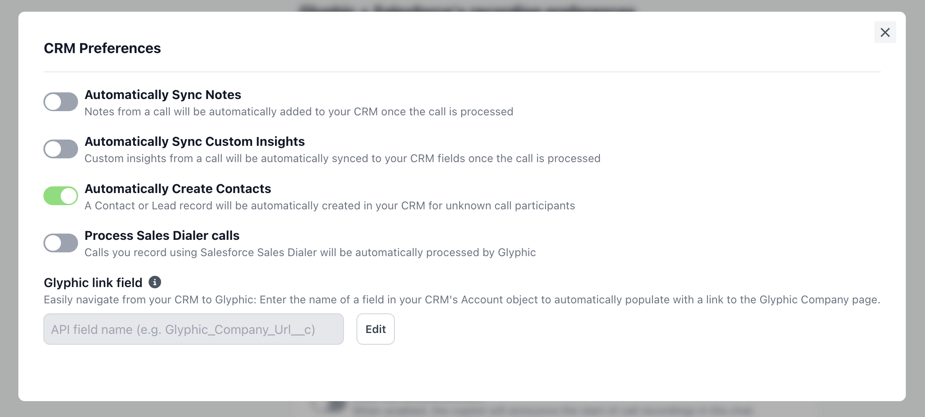Click the Contact or Lead record description
Viewport: 925px width, 417px height.
(330, 206)
